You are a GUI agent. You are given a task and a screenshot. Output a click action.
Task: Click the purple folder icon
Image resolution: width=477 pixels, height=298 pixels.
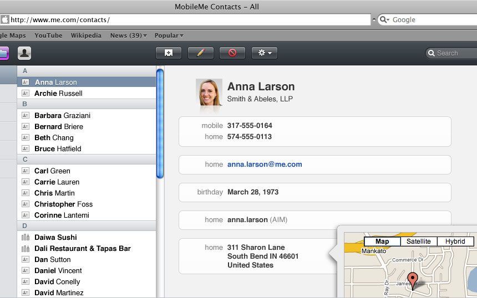point(4,53)
